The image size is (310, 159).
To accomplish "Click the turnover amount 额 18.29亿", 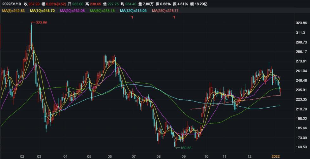I will click(x=199, y=4).
